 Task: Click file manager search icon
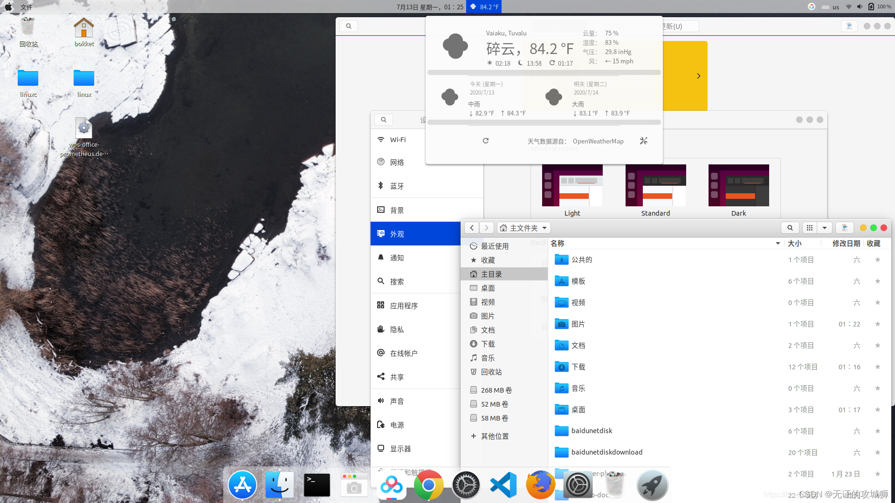pos(790,228)
